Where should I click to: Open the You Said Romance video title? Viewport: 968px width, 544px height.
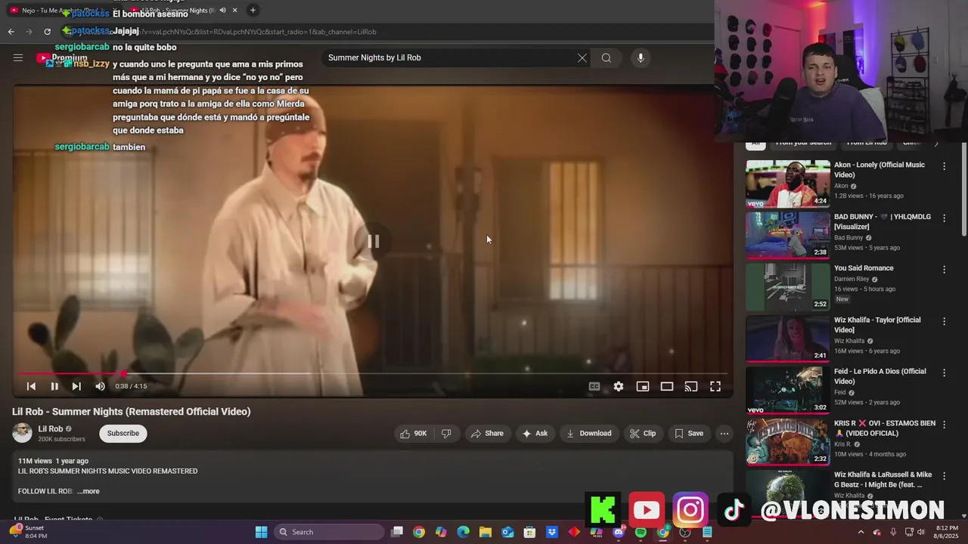864,268
